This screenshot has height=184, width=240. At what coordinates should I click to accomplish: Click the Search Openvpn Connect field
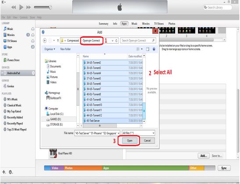[138, 40]
